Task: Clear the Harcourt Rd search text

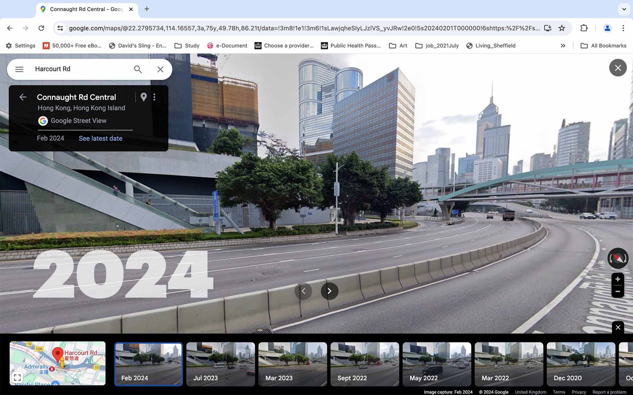Action: pos(160,69)
